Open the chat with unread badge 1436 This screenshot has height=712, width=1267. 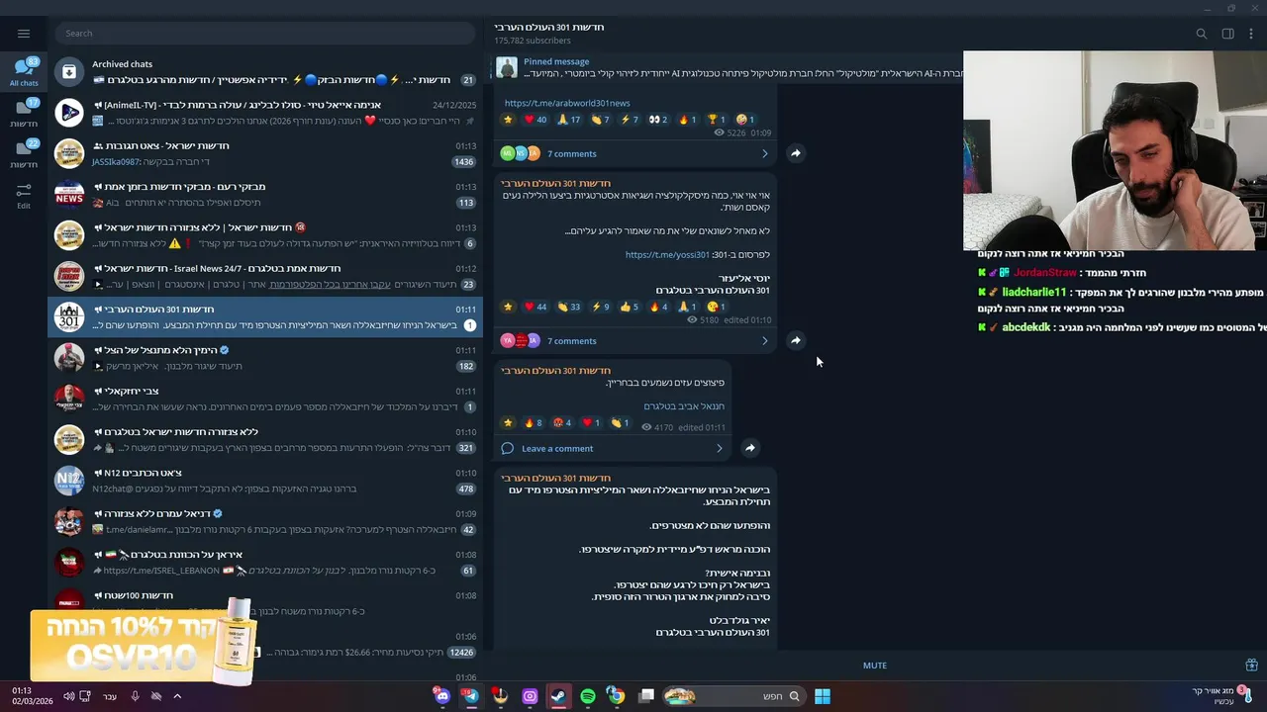[x=265, y=153]
